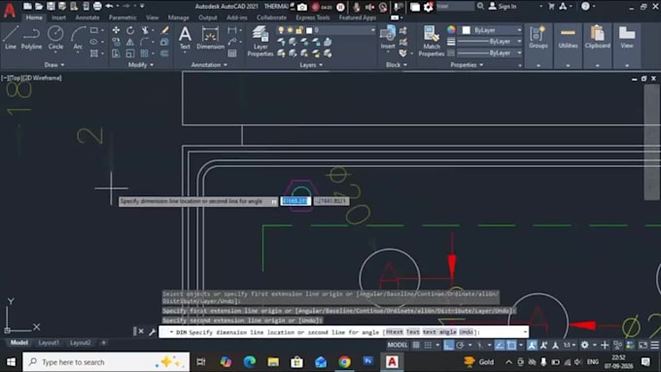
Task: Click MODEL space button in status bar
Action: pyautogui.click(x=398, y=345)
